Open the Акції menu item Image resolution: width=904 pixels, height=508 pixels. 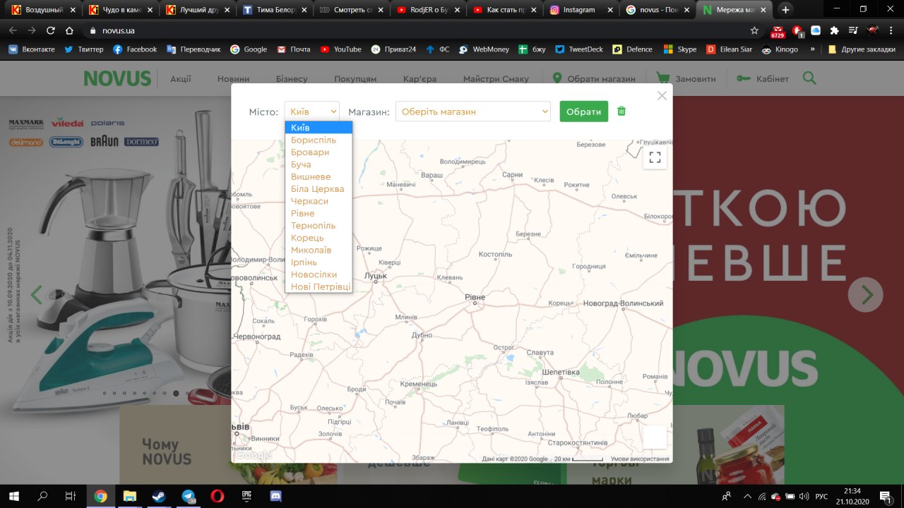coord(181,79)
